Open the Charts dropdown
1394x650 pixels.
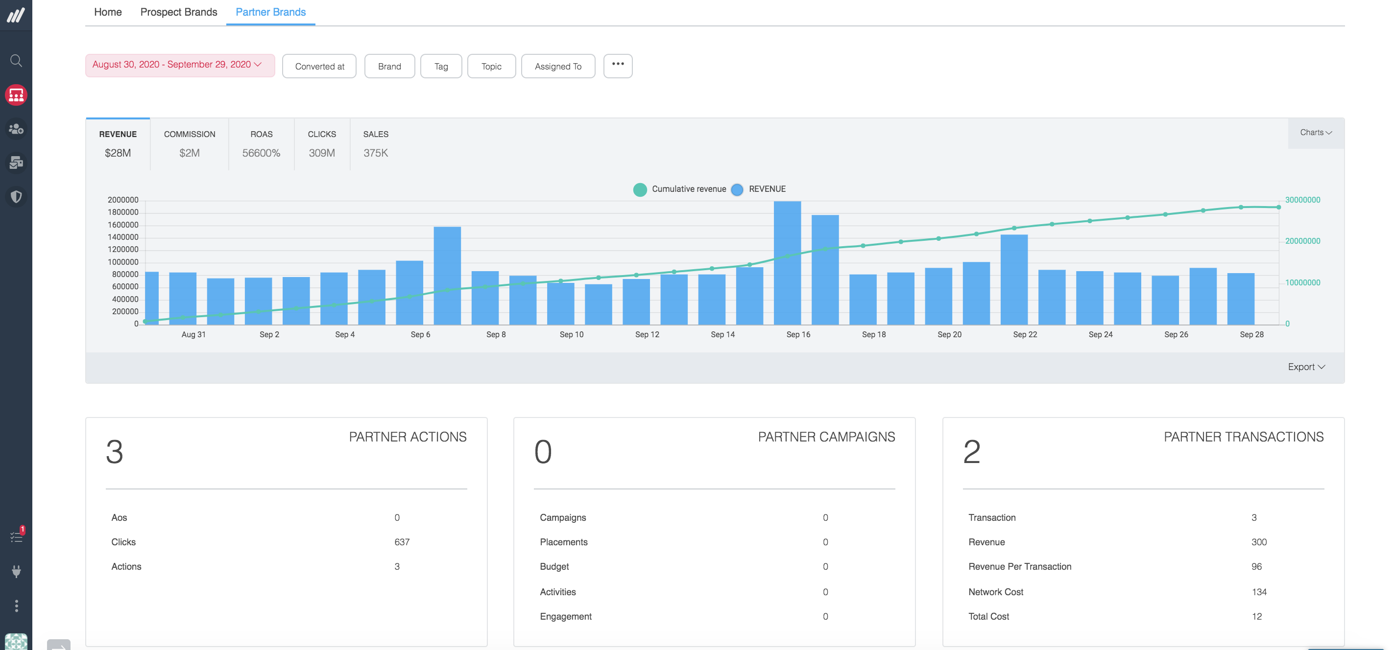tap(1316, 133)
